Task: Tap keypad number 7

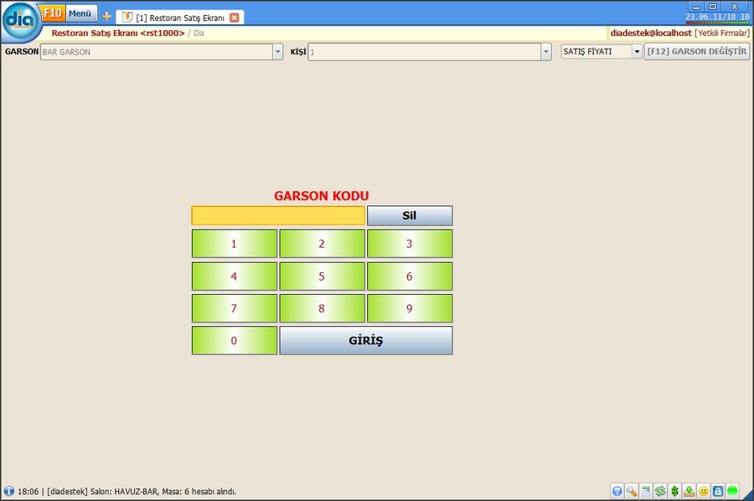Action: tap(235, 308)
